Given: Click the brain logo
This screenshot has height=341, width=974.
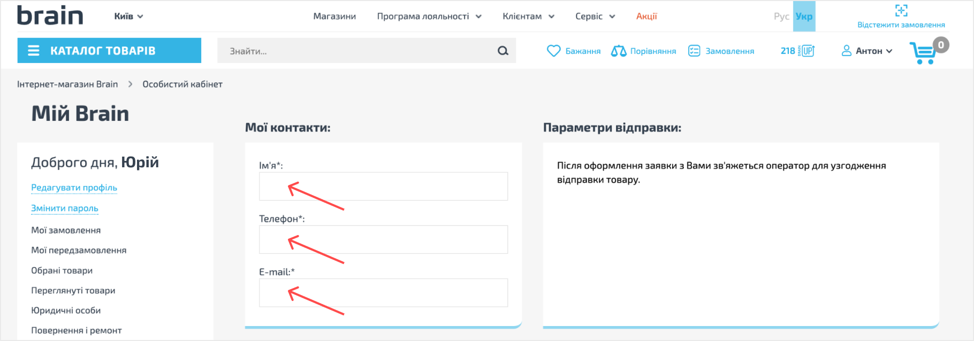Looking at the screenshot, I should [50, 15].
